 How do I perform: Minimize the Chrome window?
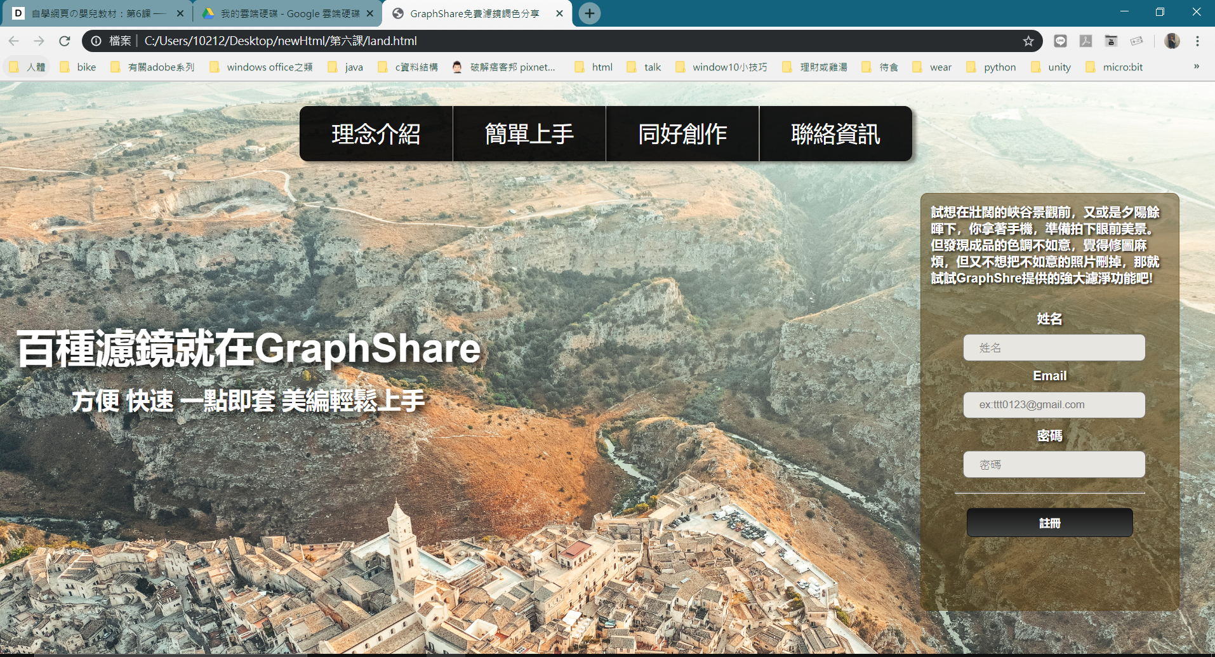click(1124, 11)
